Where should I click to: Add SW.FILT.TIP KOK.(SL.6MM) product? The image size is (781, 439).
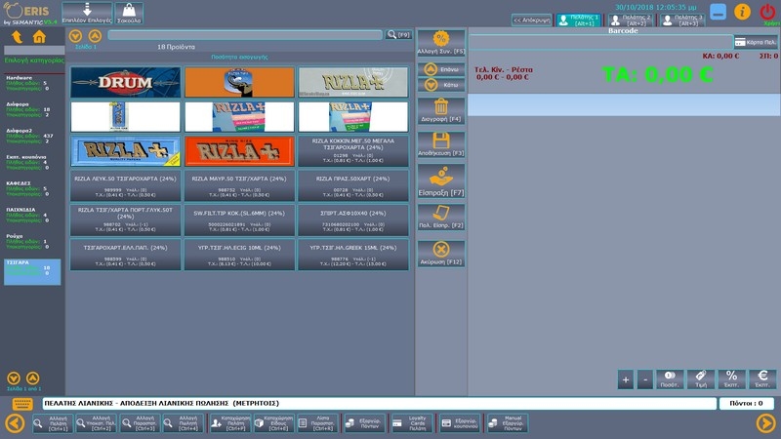click(x=239, y=220)
